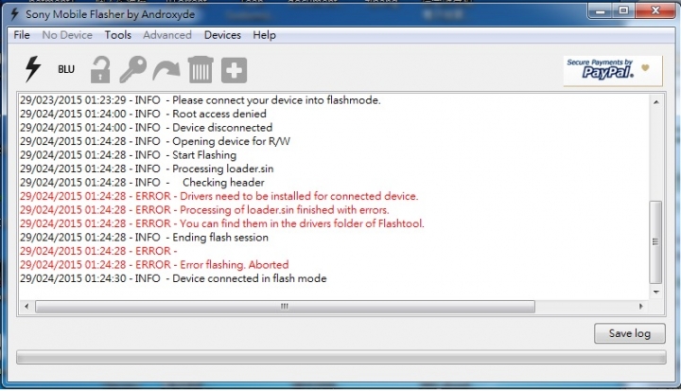681x391 pixels.
Task: Open the File menu
Action: pos(22,35)
